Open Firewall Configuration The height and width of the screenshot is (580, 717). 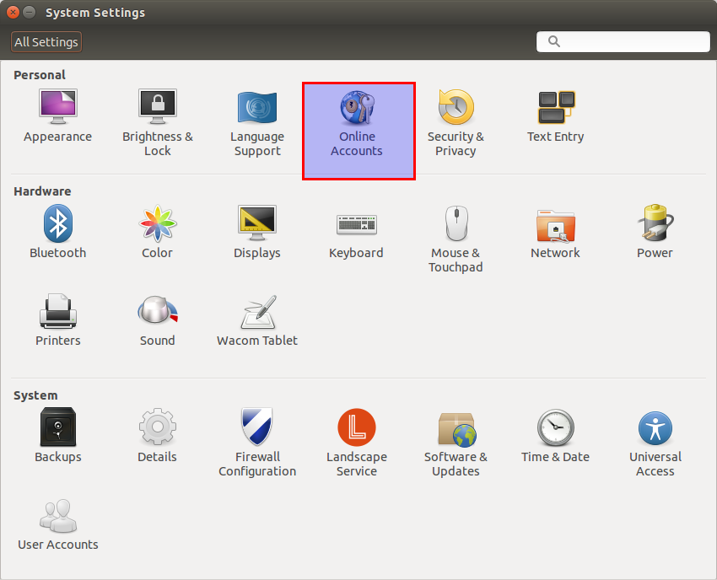[257, 443]
